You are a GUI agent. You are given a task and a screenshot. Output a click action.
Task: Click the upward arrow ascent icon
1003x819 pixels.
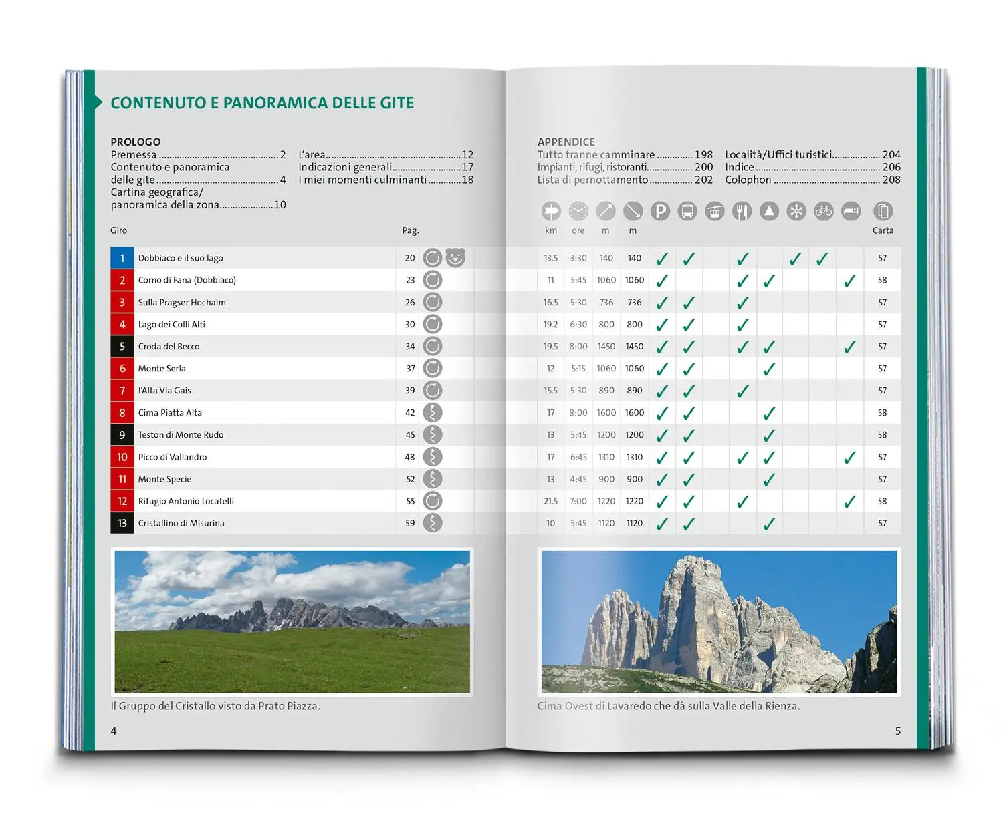point(606,212)
